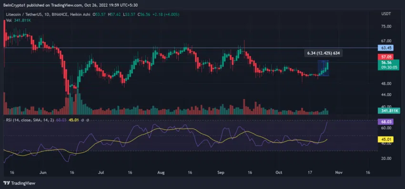
Task: Click the measurement tooltip 6.34 (12.42%) 634
Action: coord(323,53)
